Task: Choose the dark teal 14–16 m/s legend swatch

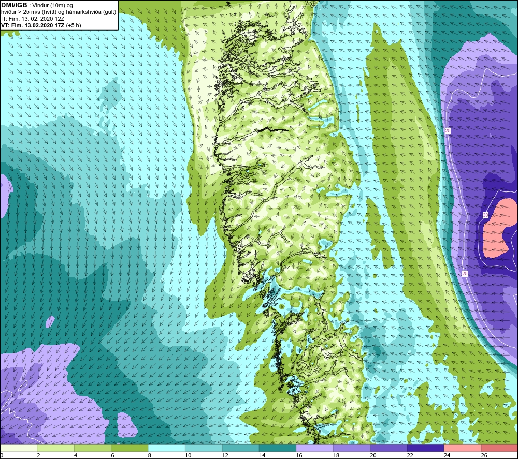Action: point(278,448)
